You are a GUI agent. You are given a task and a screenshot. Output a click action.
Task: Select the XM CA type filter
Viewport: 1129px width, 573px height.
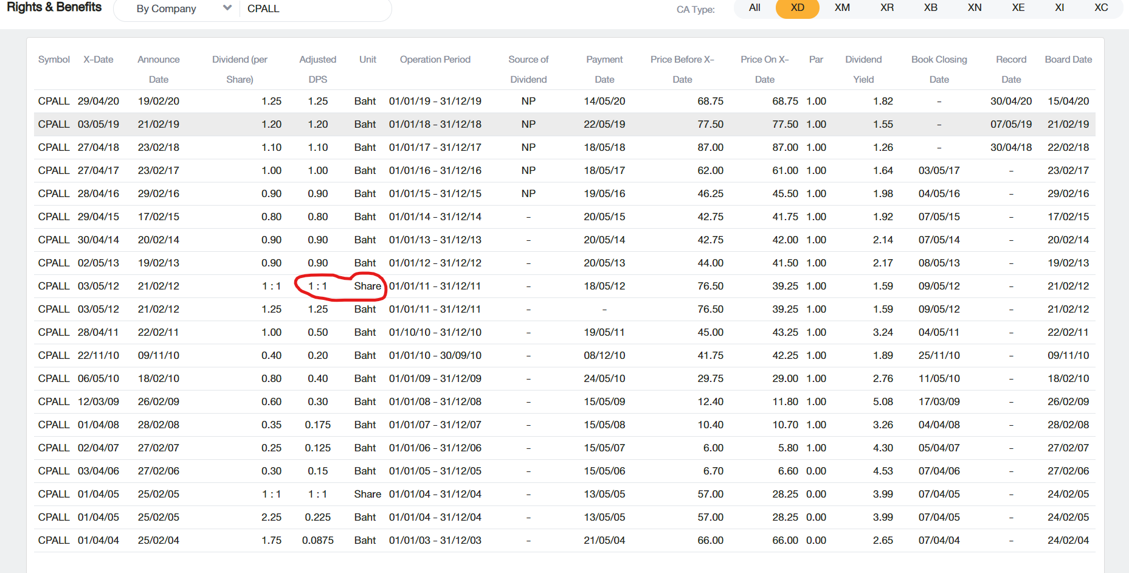[842, 8]
